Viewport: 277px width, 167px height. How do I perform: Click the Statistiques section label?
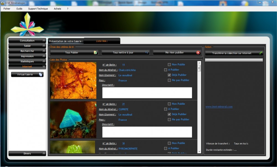point(27,61)
